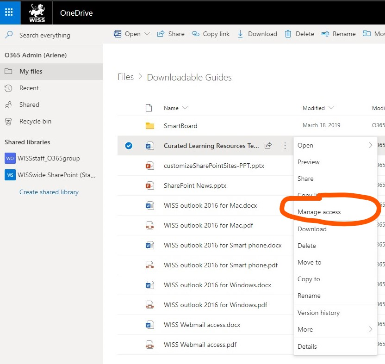This screenshot has width=385, height=364.
Task: Choose Share in the context menu
Action: coord(335,179)
